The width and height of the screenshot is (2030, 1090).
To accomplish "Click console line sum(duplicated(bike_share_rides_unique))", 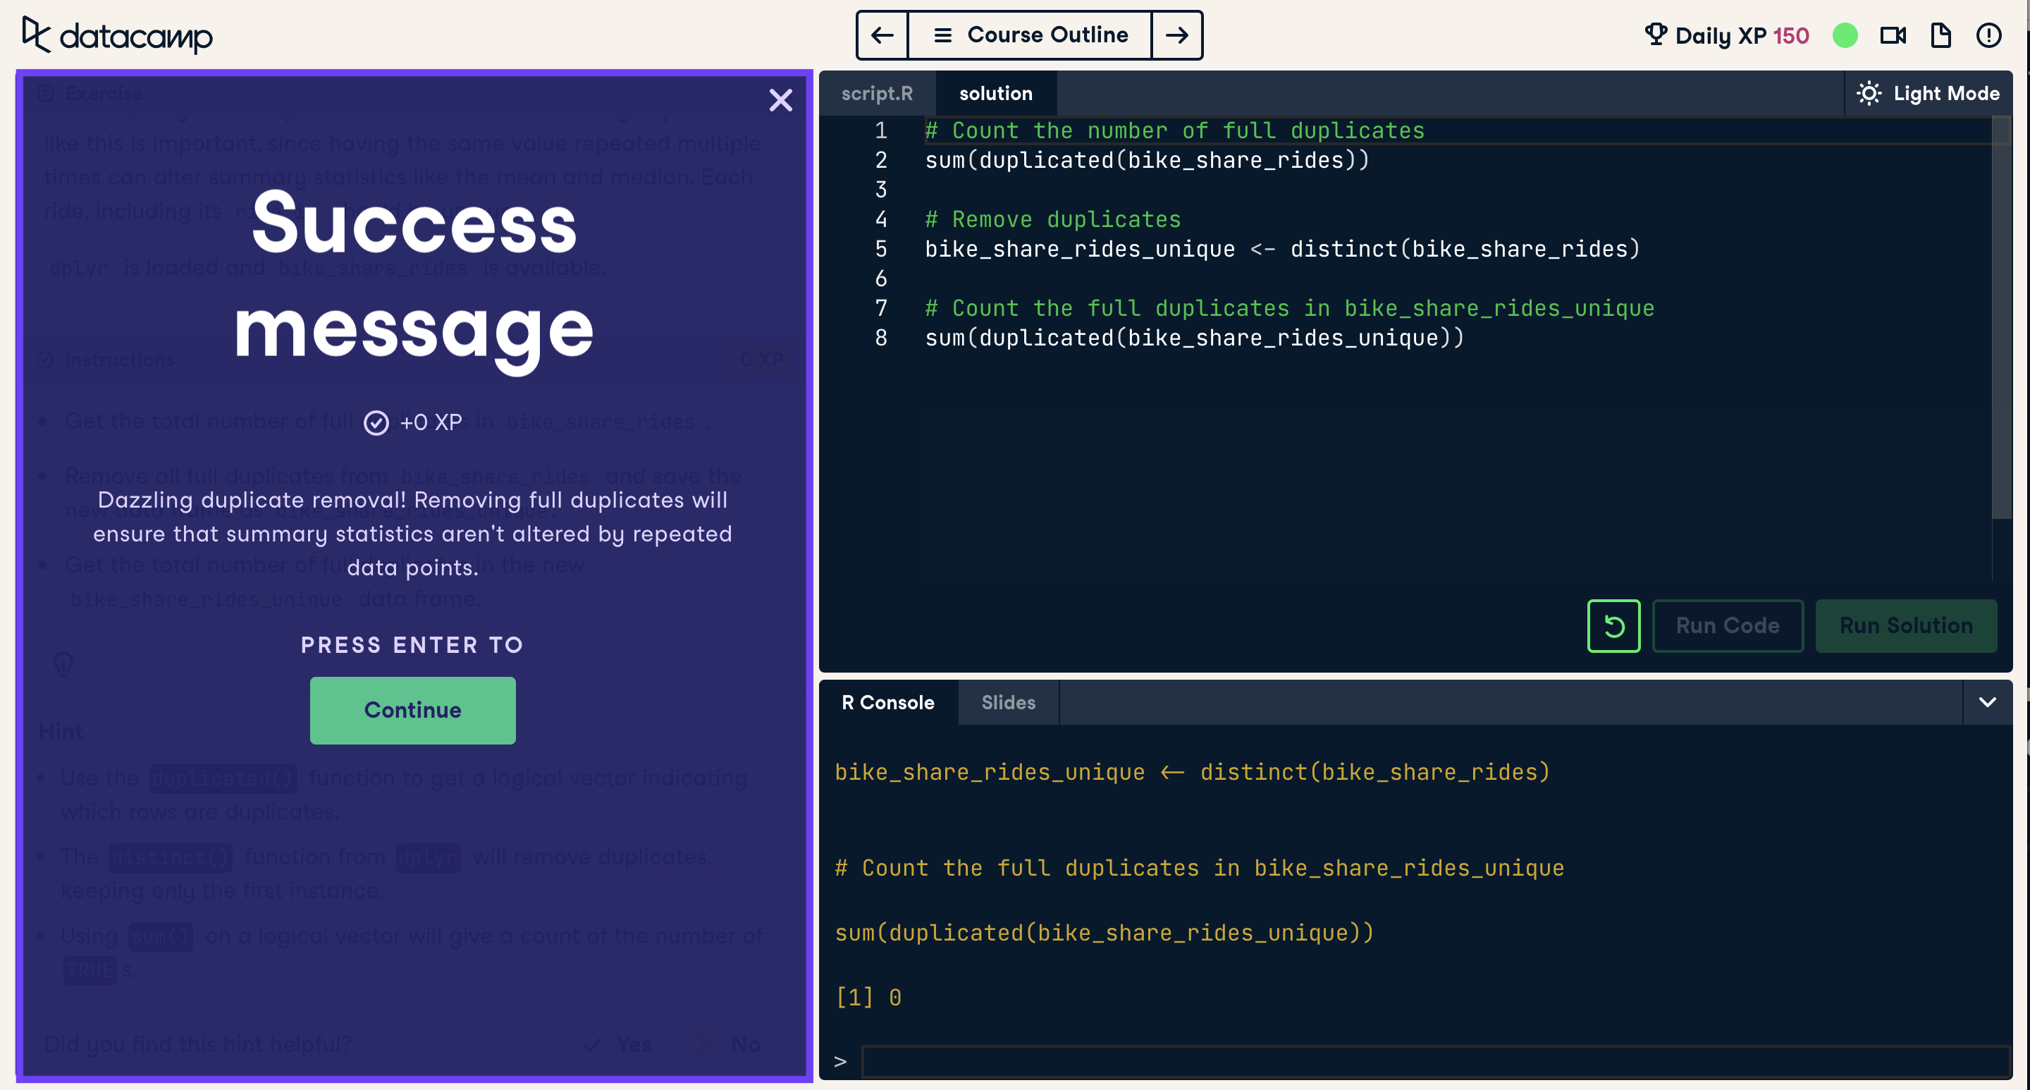I will point(1104,932).
